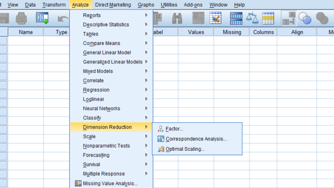Toggle the Value Labels icon
Image resolution: width=334 pixels, height=188 pixels.
pos(289,18)
